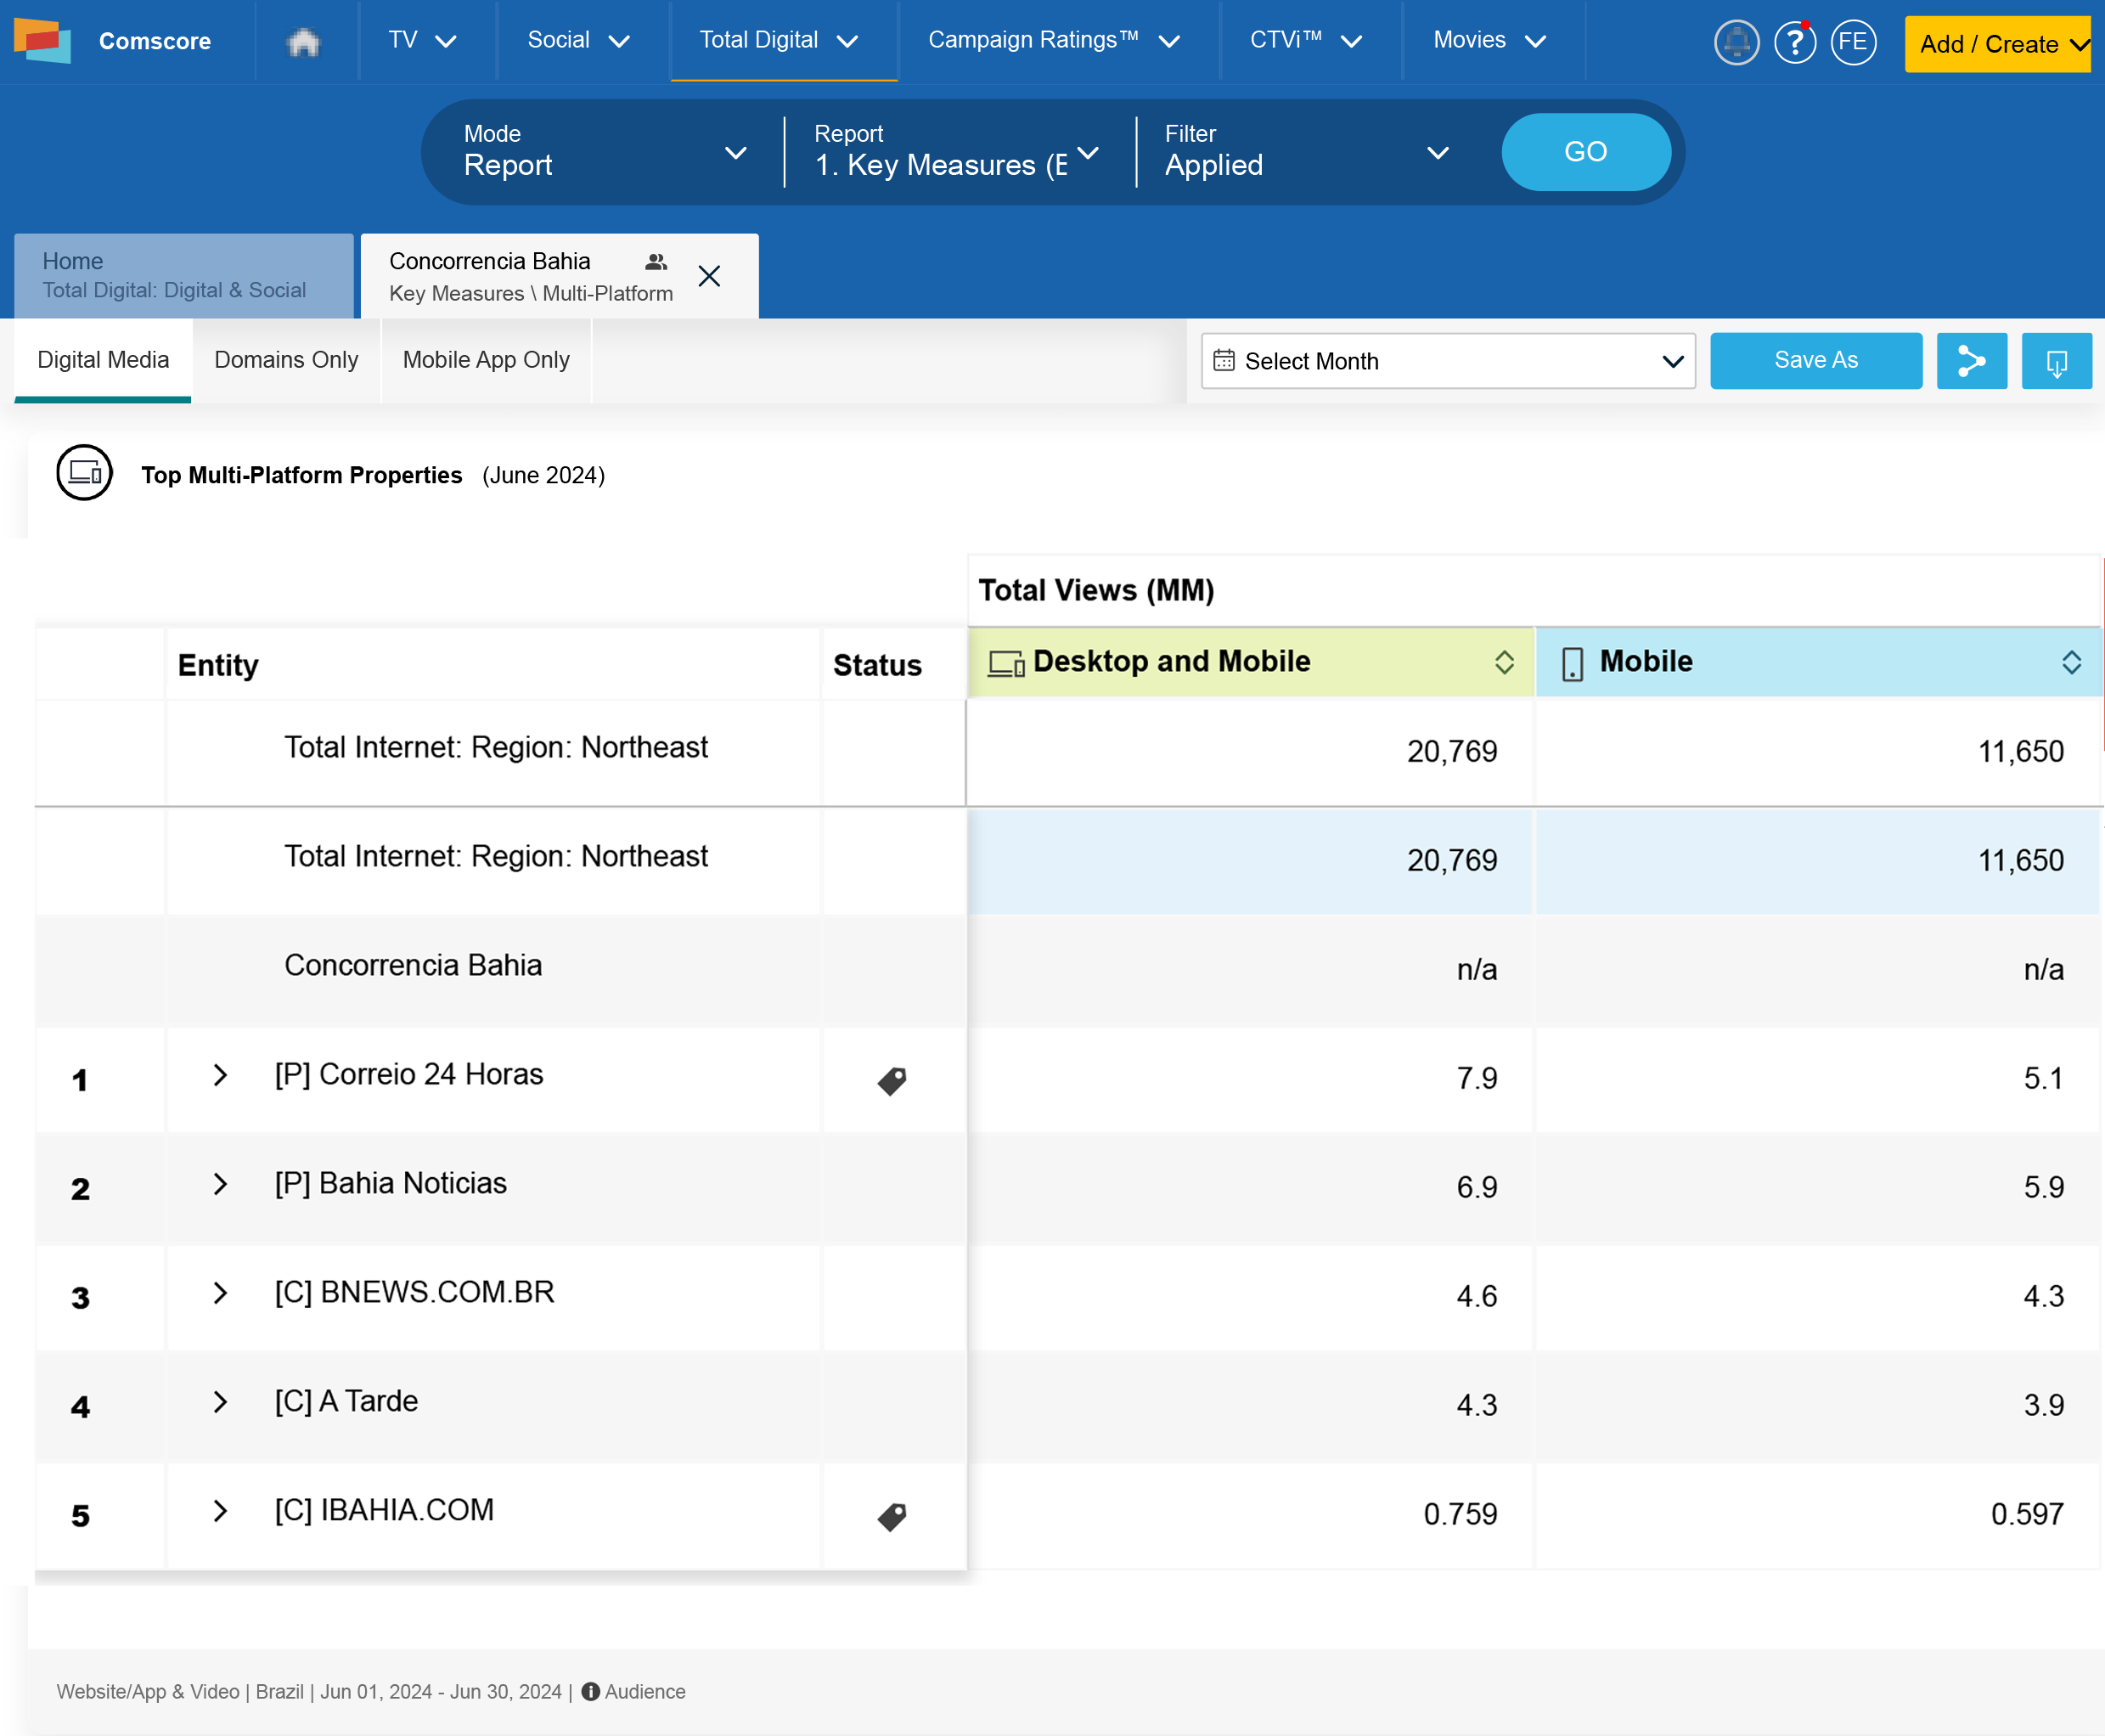Click the tag icon for Correio 24 Horas
The image size is (2105, 1736).
point(892,1080)
